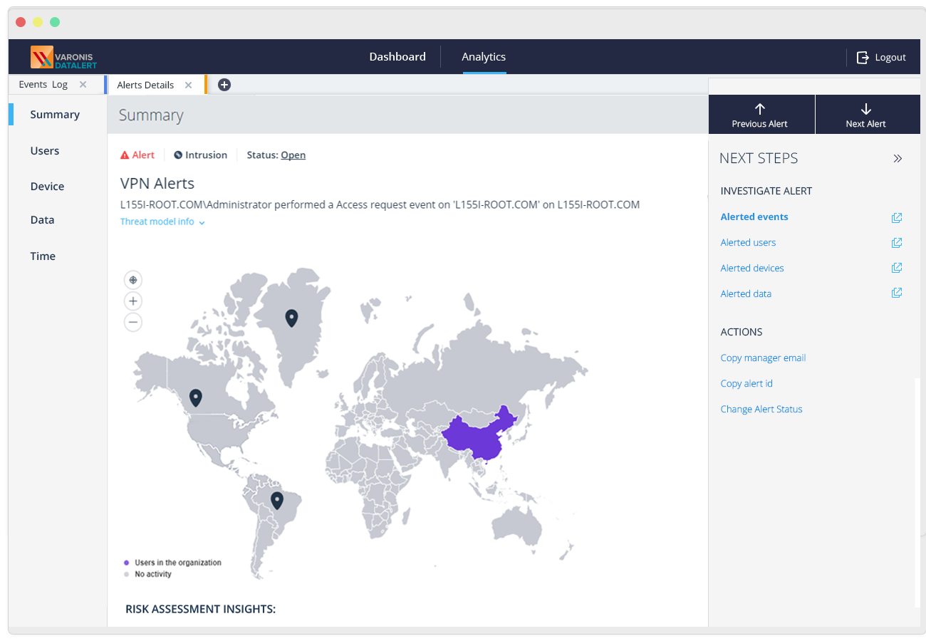The width and height of the screenshot is (926, 641).
Task: Click the Varonis DatAlert logo
Action: click(x=63, y=57)
